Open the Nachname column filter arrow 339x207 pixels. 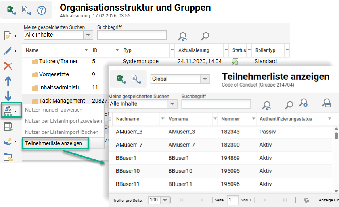pos(163,118)
